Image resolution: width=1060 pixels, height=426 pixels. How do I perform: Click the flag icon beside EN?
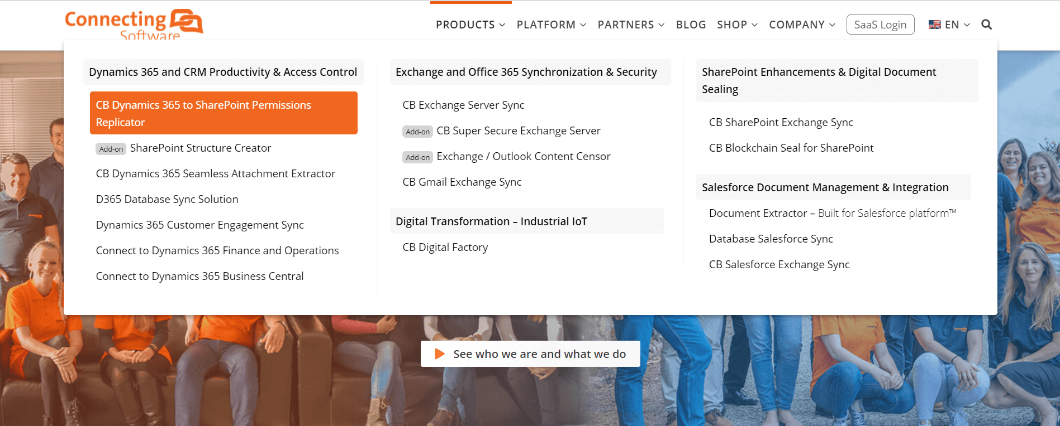click(x=934, y=25)
